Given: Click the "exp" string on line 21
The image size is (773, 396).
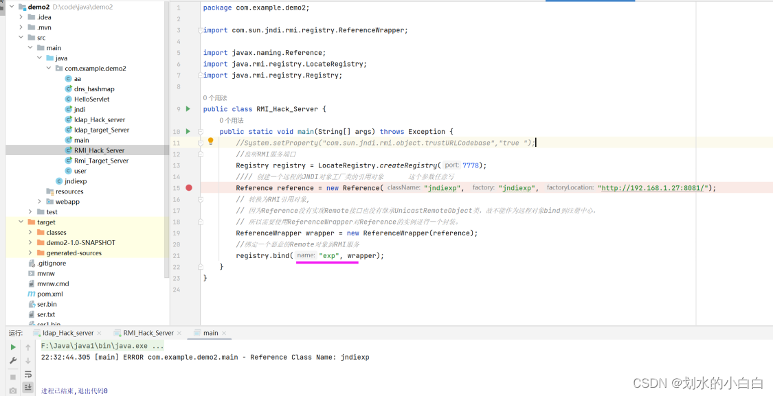Looking at the screenshot, I should click(329, 255).
